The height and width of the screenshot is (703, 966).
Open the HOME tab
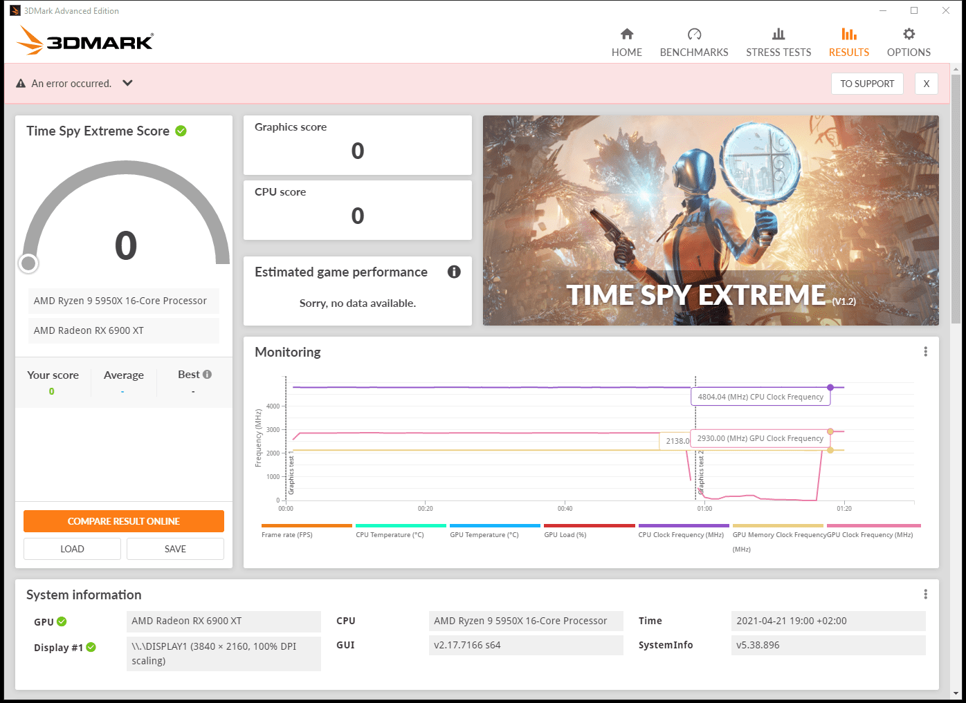[x=626, y=43]
